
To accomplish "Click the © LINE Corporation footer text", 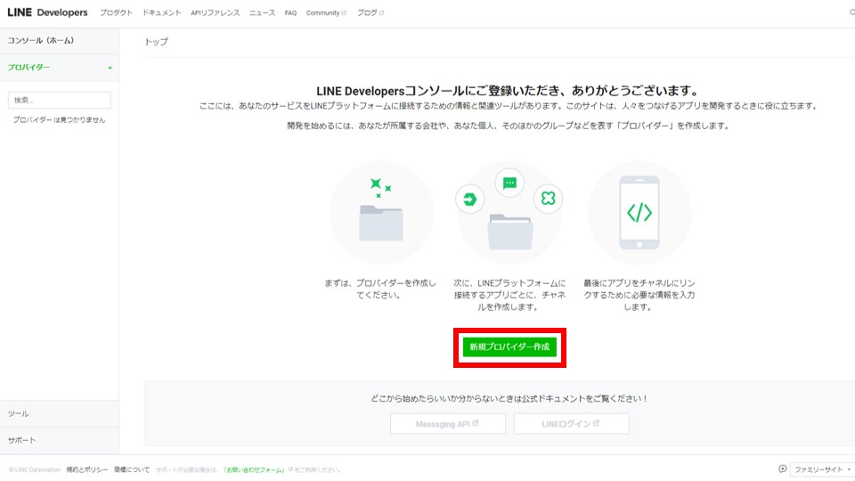I will point(35,469).
